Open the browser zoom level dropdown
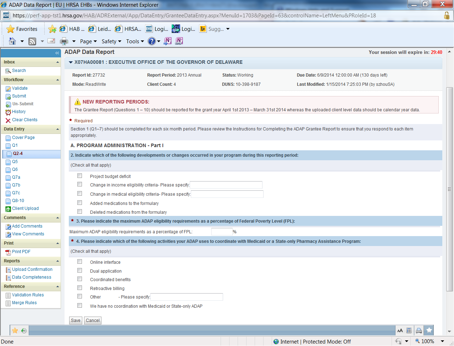Screen dimensions: 454x346 [442, 341]
